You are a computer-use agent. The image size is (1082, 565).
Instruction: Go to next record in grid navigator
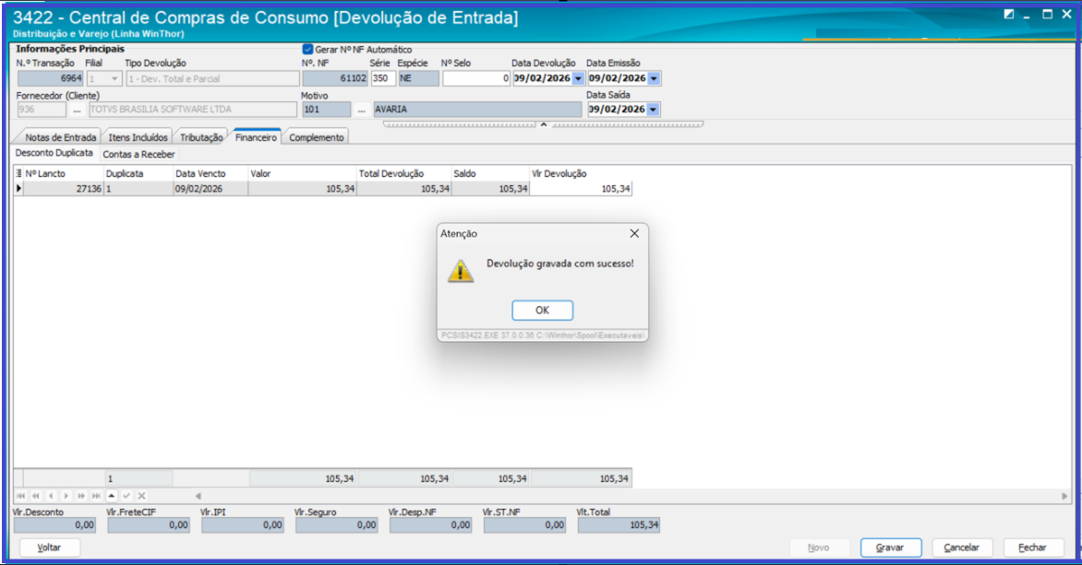tap(66, 495)
